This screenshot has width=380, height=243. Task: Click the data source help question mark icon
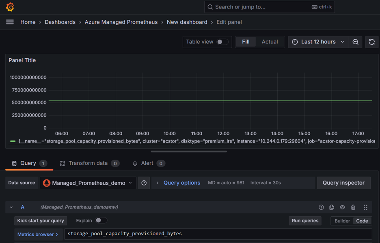pyautogui.click(x=144, y=183)
